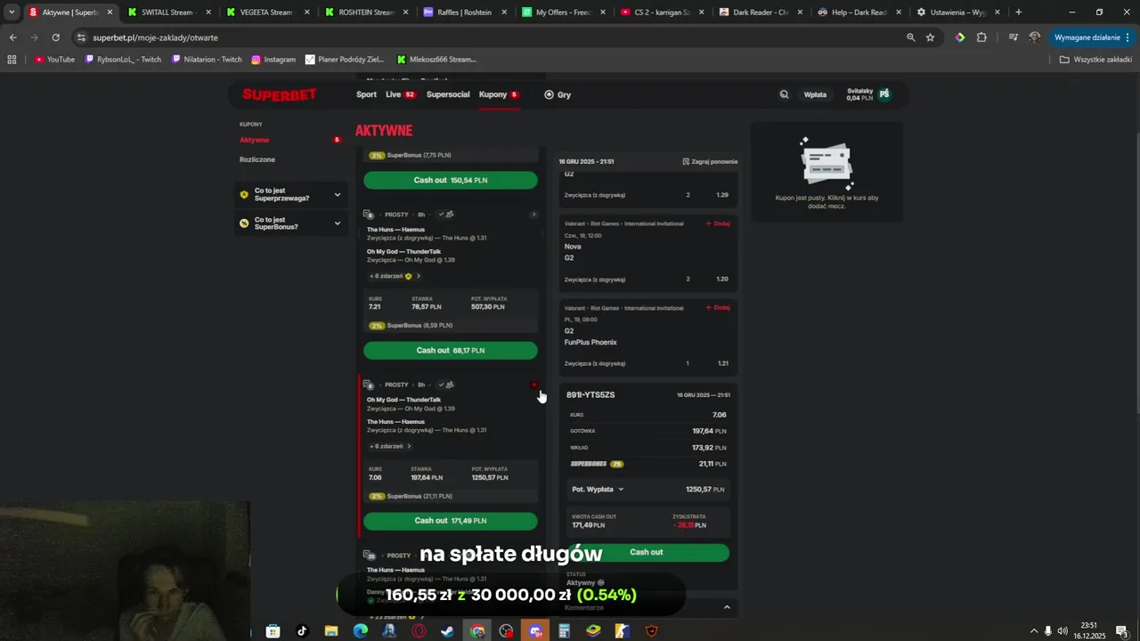
Task: Open File Explorer from the taskbar
Action: click(331, 631)
